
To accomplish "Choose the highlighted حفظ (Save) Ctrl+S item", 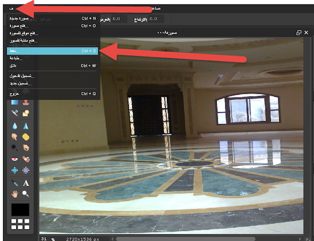I will click(x=52, y=51).
